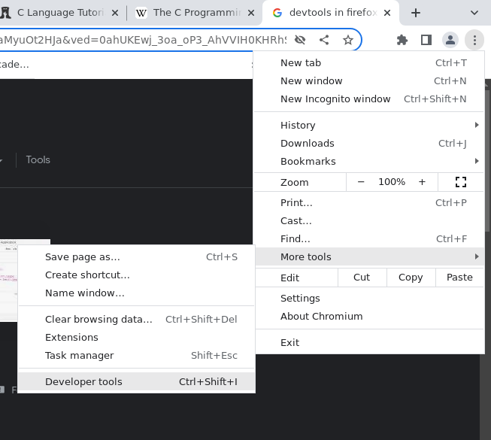Screen dimensions: 491x440
Task: Open the profile avatar icon
Action: pos(450,40)
